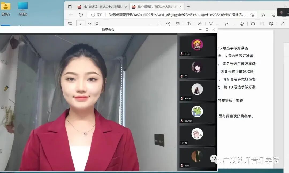Open the tab actions menu in Edge
Viewport: 289px width, 173px height.
pos(70,6)
